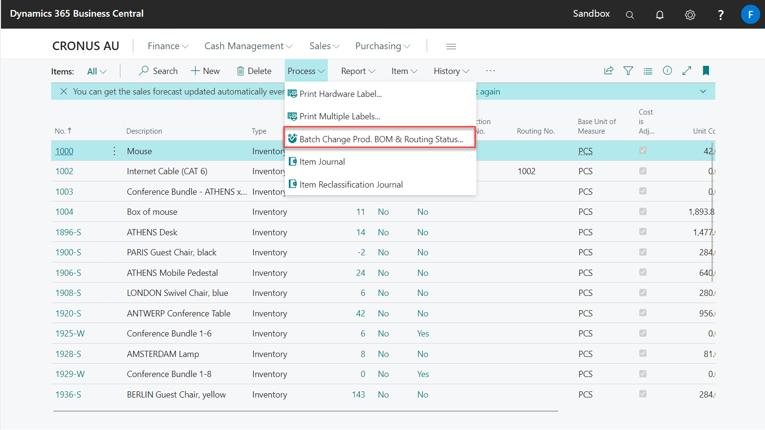Screen dimensions: 765x430
Task: Create a New item
Action: coord(205,71)
